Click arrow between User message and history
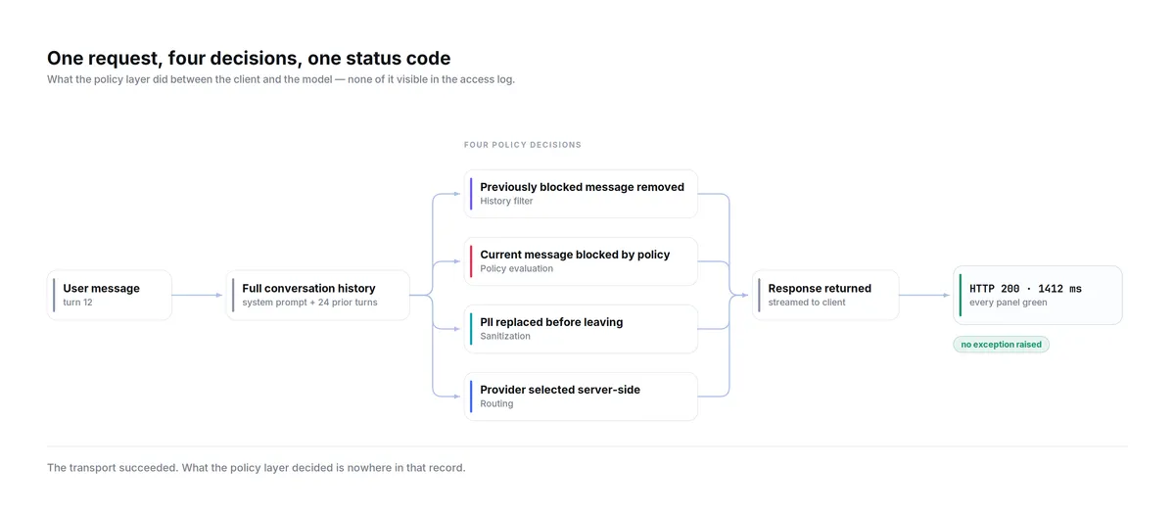The image size is (1175, 514). click(x=199, y=295)
